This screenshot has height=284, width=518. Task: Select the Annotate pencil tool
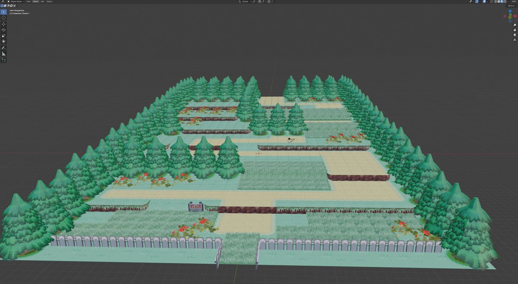[3, 48]
